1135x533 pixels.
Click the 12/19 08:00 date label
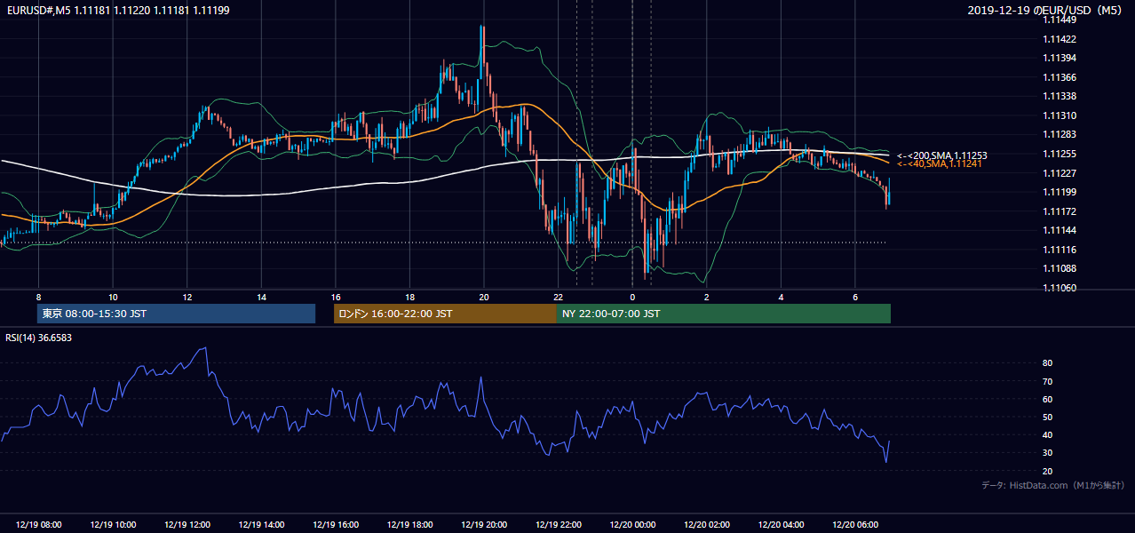pos(39,525)
